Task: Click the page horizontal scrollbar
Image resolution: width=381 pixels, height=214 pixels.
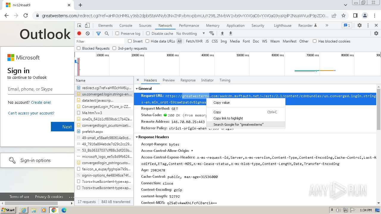Action: 31,203
